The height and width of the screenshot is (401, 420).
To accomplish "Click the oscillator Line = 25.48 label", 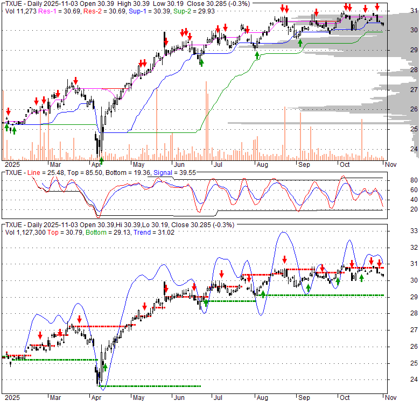I will point(46,173).
